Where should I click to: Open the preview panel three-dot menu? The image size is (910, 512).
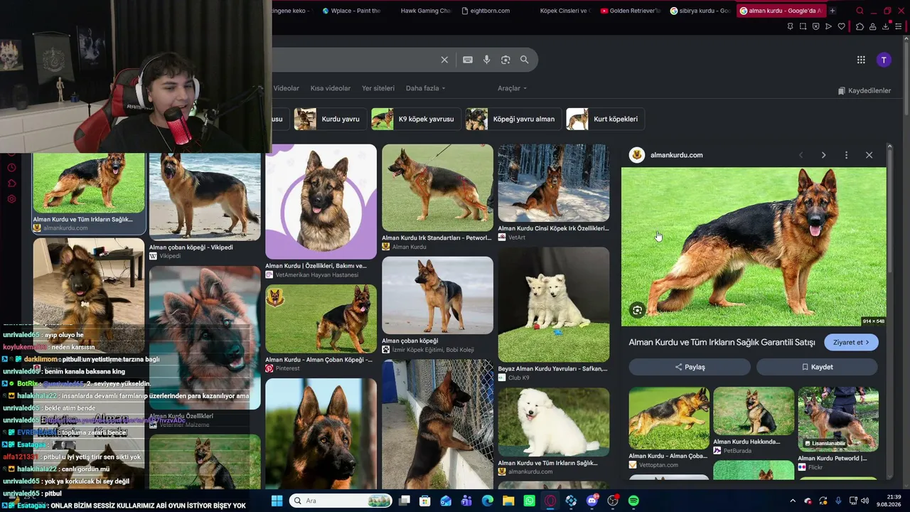click(846, 155)
